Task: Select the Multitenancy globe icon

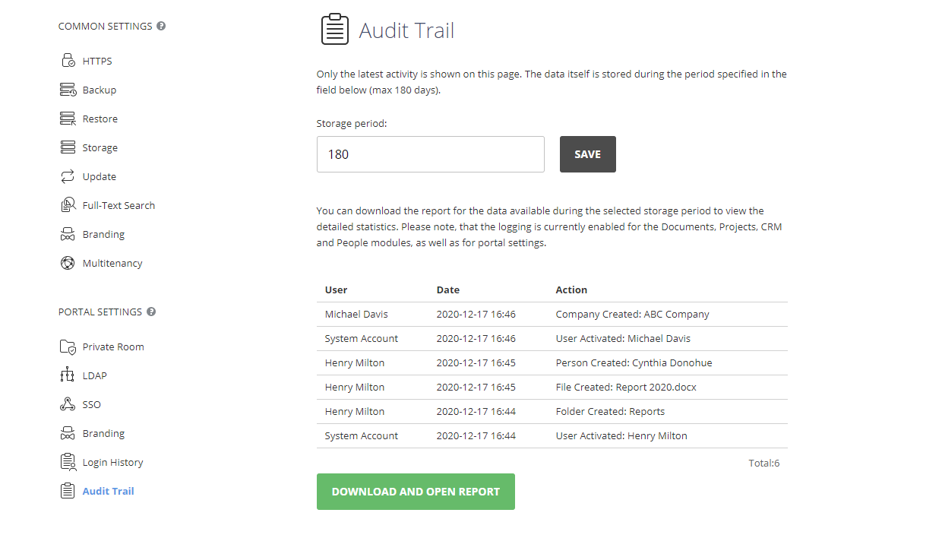Action: coord(68,262)
